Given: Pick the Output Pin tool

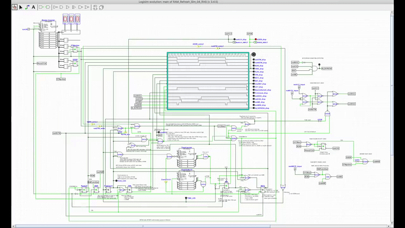Looking at the screenshot, I should 48,7.
